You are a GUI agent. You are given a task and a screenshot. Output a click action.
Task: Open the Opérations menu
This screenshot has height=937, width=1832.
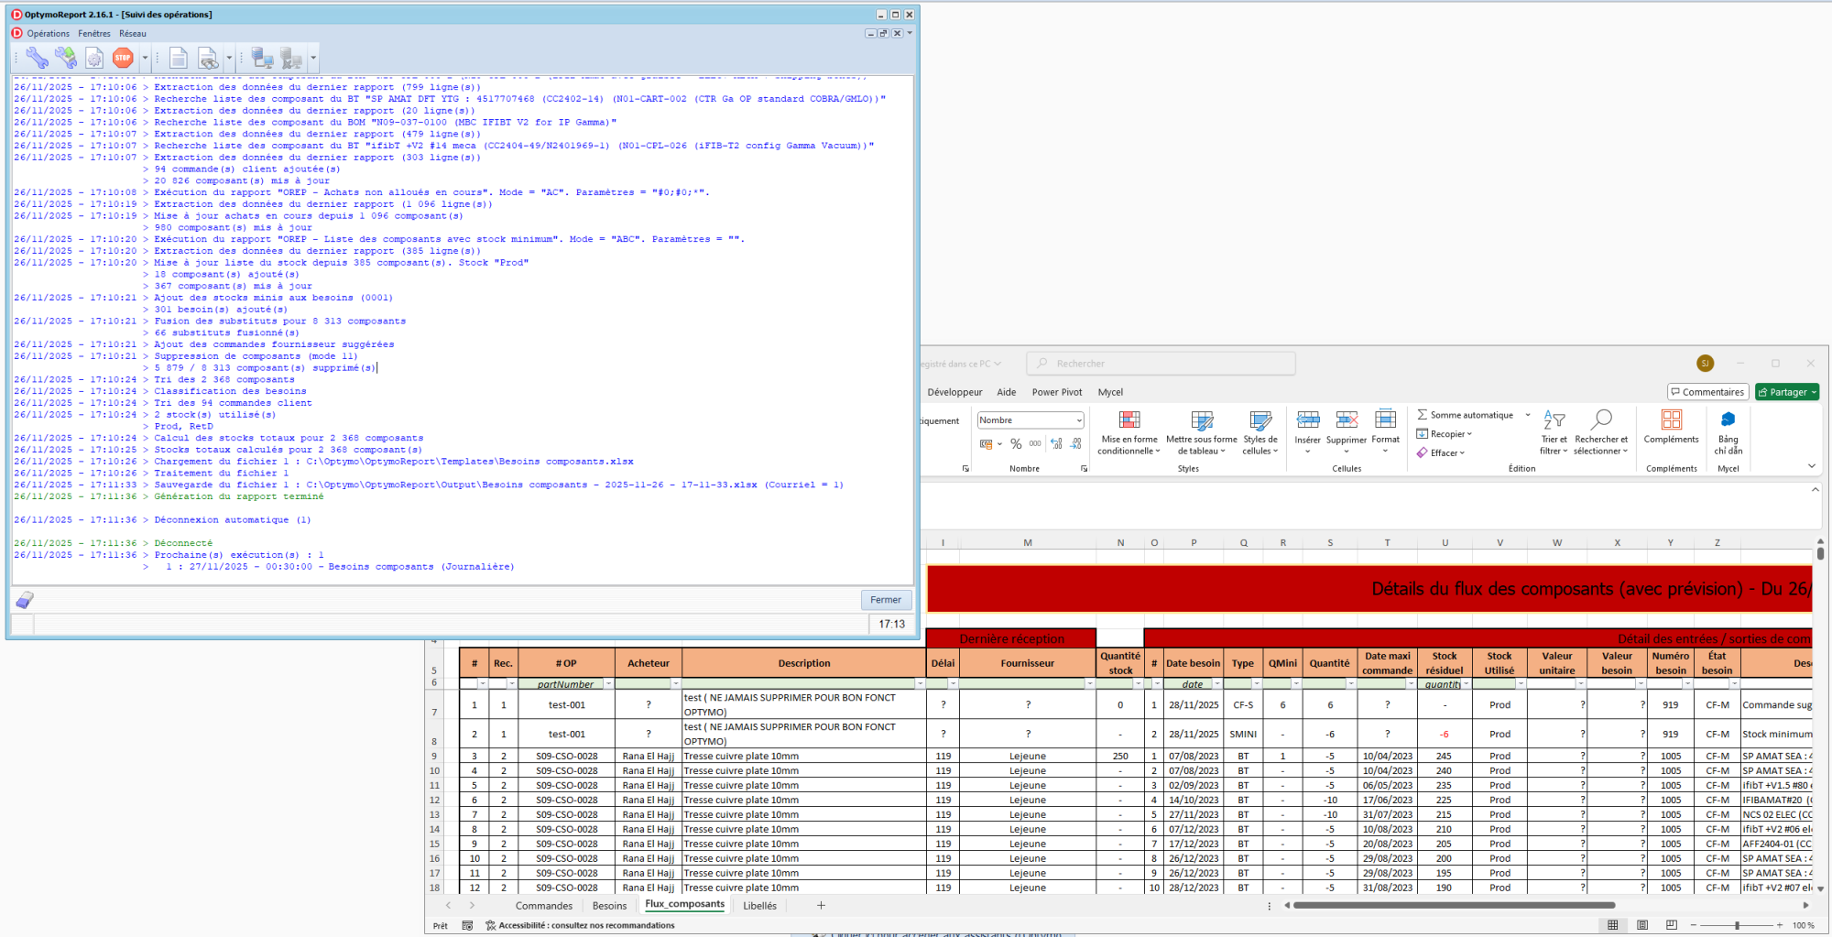[48, 34]
